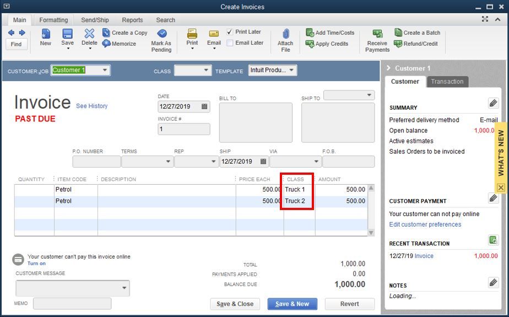Switch to the Formatting tab
Viewport: 509px width, 317px height.
(53, 20)
